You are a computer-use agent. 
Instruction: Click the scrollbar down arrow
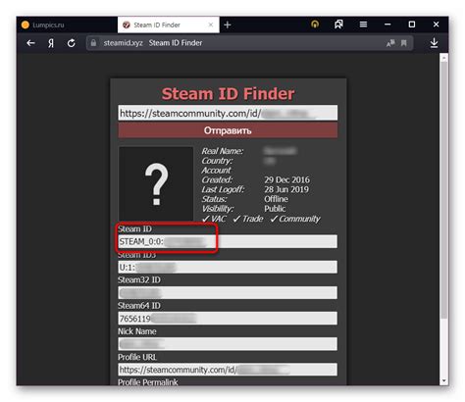tap(443, 380)
